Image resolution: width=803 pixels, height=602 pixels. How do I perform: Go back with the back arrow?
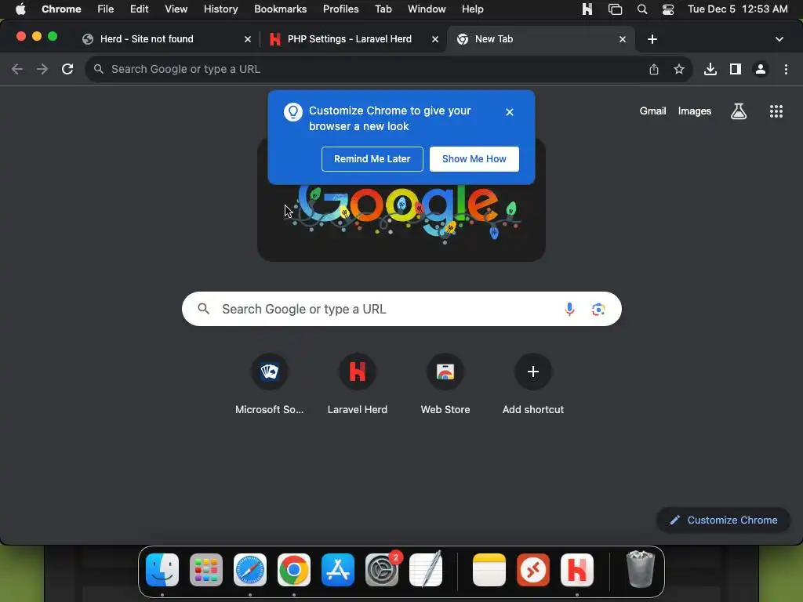pyautogui.click(x=17, y=69)
